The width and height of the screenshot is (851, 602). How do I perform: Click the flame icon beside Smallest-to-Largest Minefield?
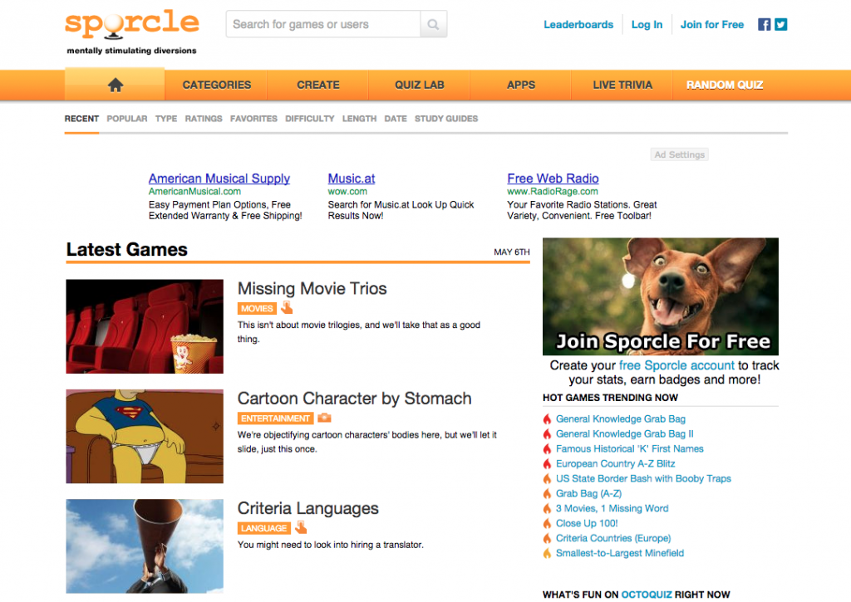coord(547,553)
